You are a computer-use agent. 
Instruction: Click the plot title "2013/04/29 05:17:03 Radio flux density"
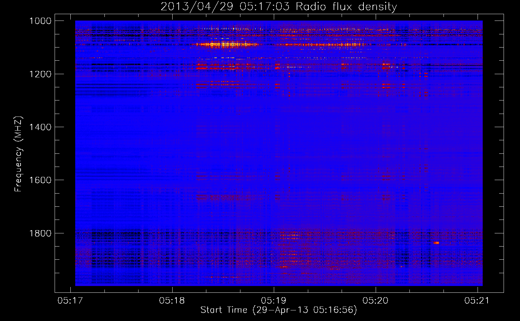(x=279, y=6)
